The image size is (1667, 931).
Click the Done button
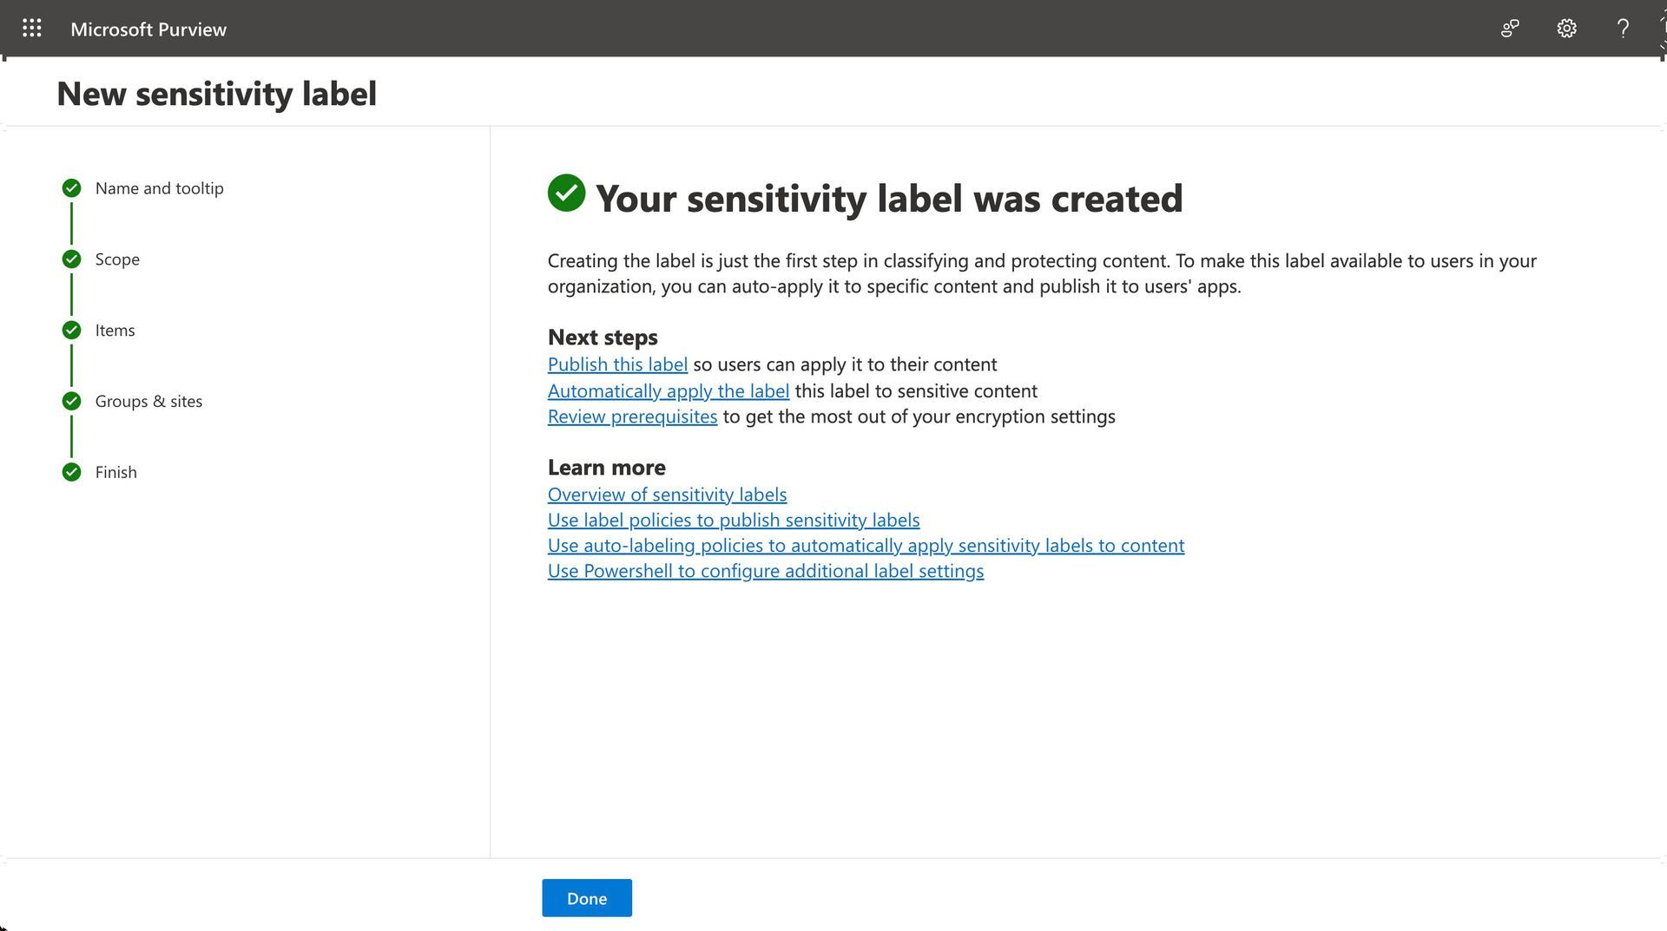(x=587, y=898)
